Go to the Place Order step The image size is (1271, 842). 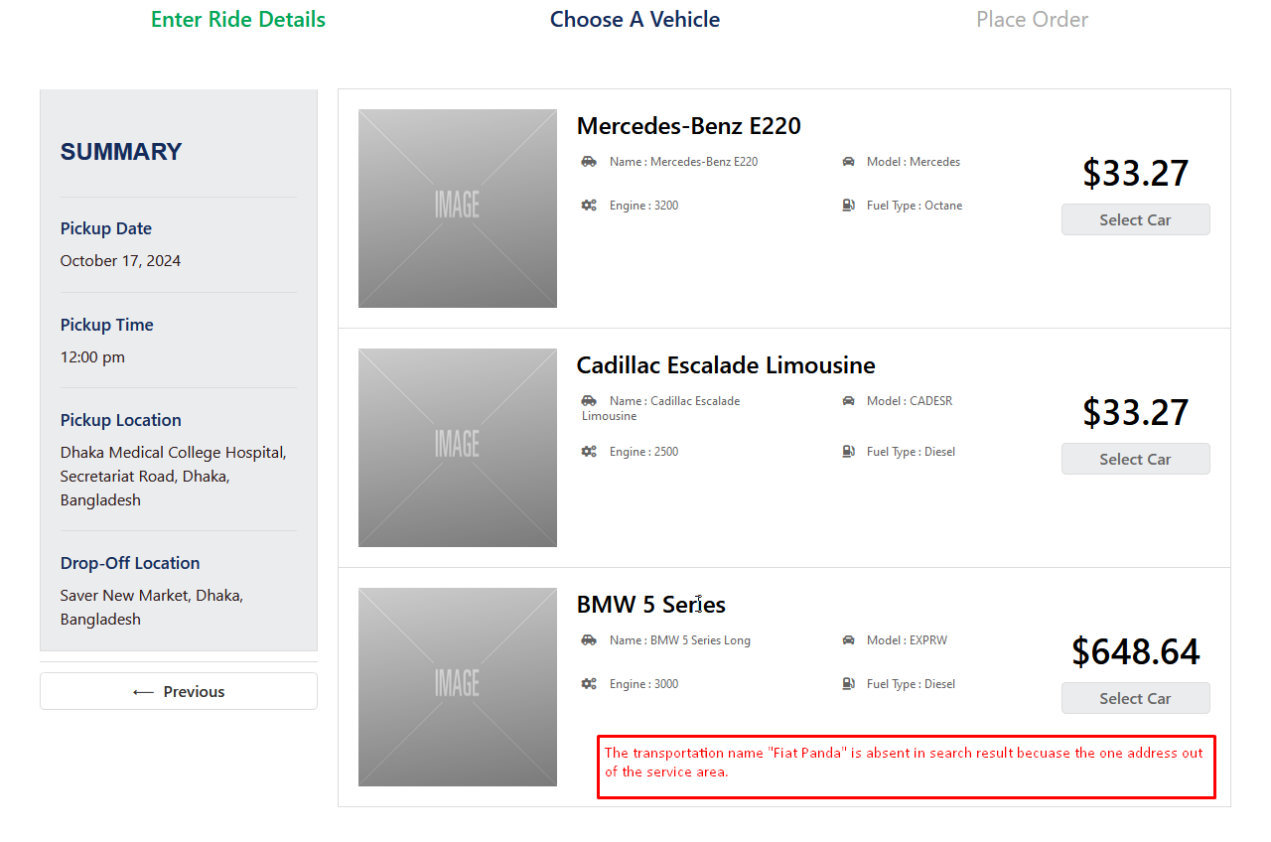click(x=1032, y=20)
